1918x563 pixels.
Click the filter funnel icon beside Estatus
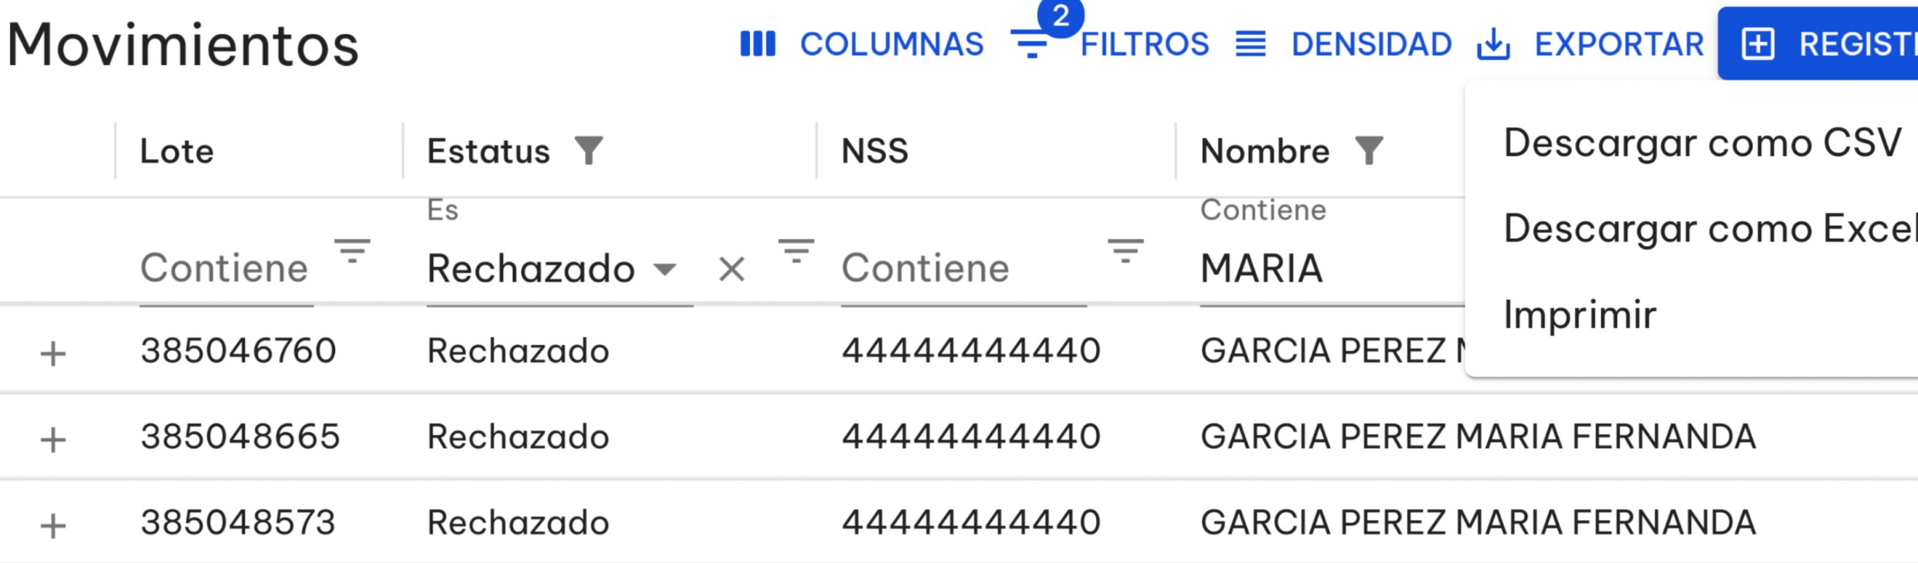pos(589,150)
